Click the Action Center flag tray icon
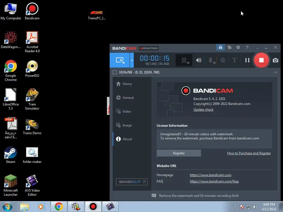 [x=242, y=207]
